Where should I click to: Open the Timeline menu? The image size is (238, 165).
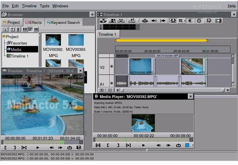29,6
